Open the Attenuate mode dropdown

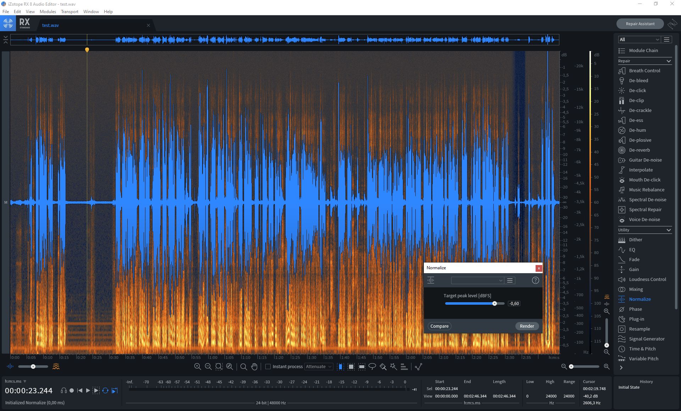pos(319,367)
